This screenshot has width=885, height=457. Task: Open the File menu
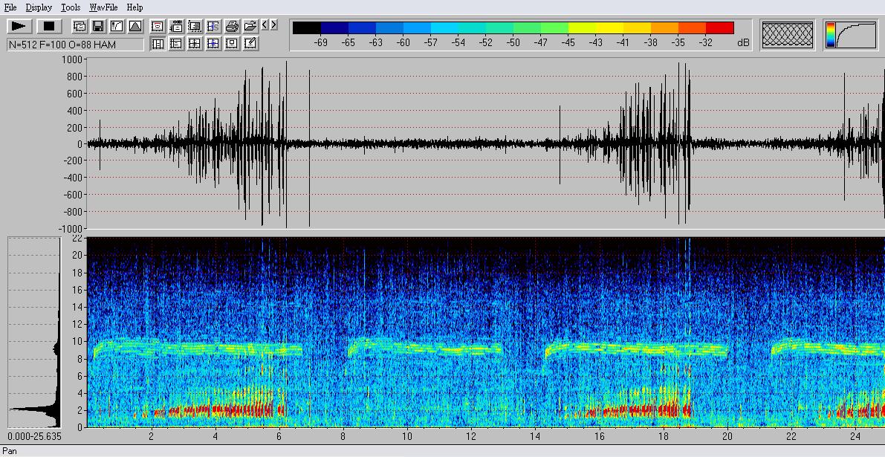10,7
